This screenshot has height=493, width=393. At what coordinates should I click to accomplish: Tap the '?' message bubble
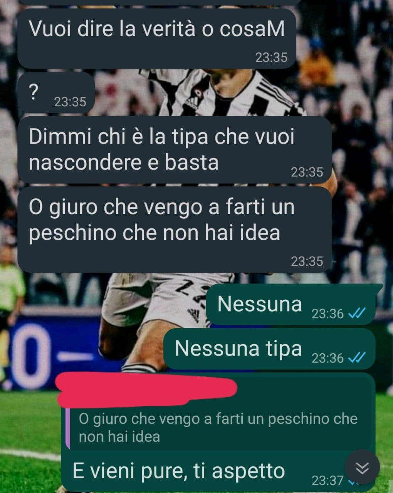[x=56, y=92]
